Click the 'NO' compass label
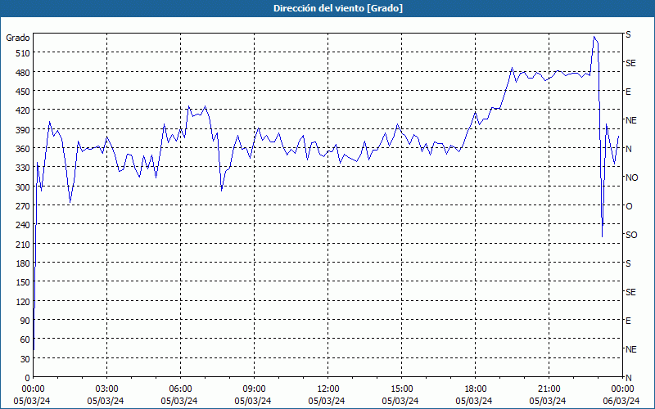 631,178
